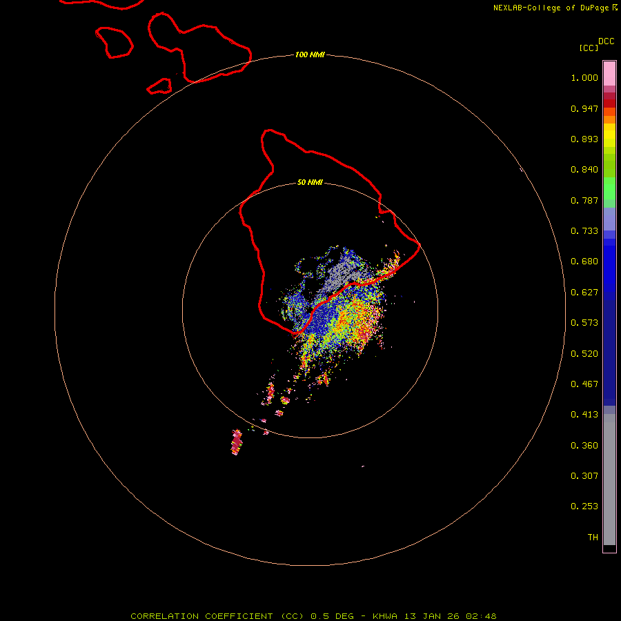621x621 pixels.
Task: Click the 0.680 scale value
Action: click(584, 262)
